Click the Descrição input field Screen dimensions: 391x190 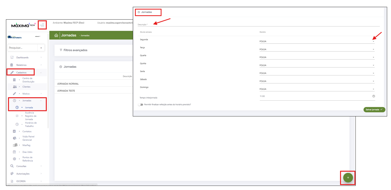[x=258, y=24]
